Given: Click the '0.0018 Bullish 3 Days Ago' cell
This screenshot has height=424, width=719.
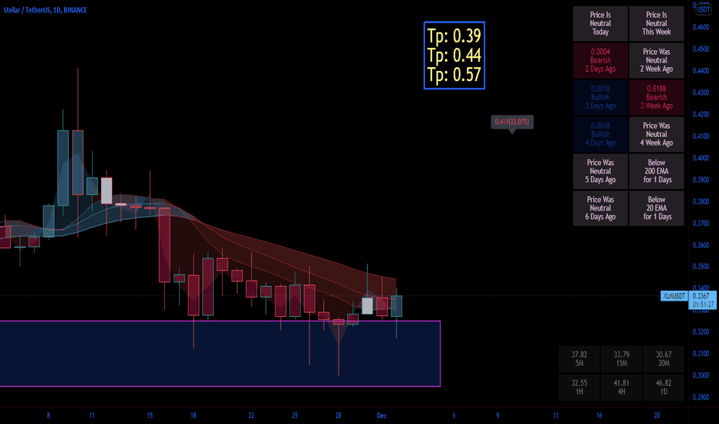Looking at the screenshot, I should click(x=600, y=97).
